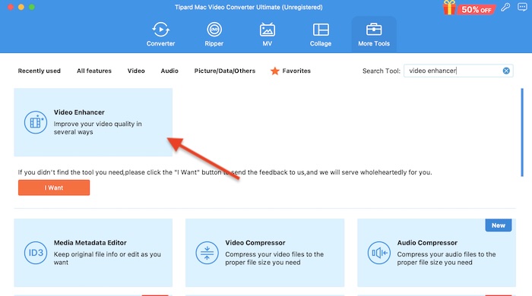The width and height of the screenshot is (532, 296).
Task: Click the "If you didn't find the tool" sentence
Action: pos(225,172)
